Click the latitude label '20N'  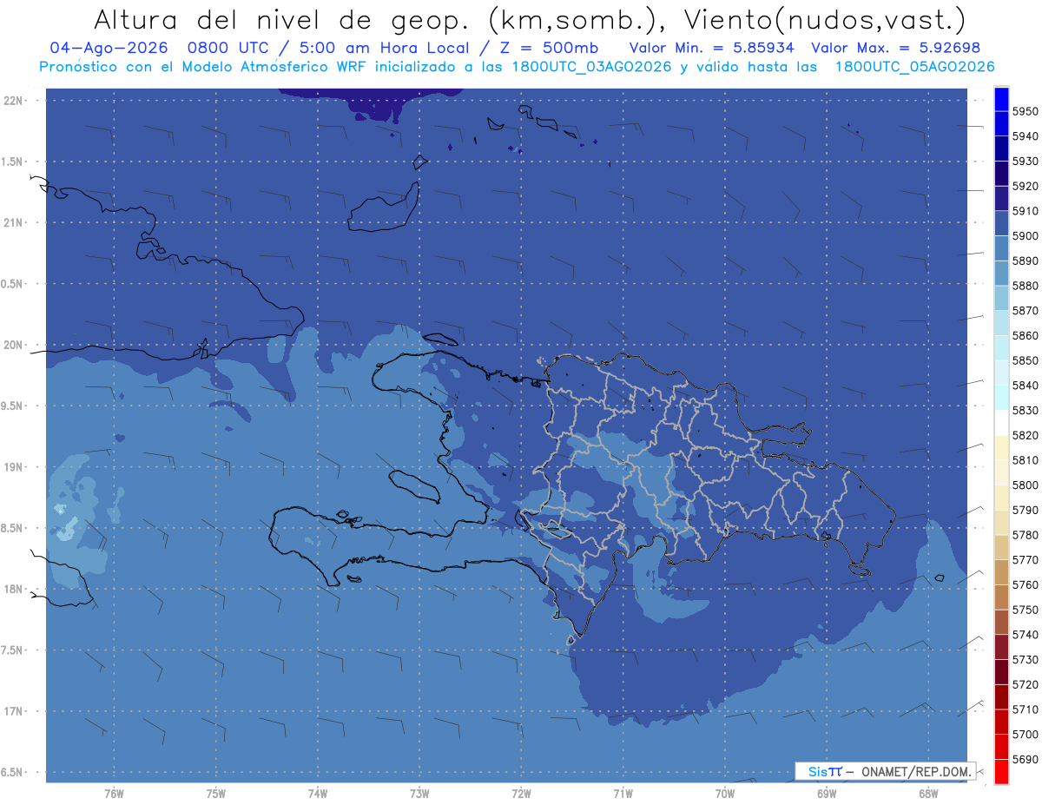14,345
